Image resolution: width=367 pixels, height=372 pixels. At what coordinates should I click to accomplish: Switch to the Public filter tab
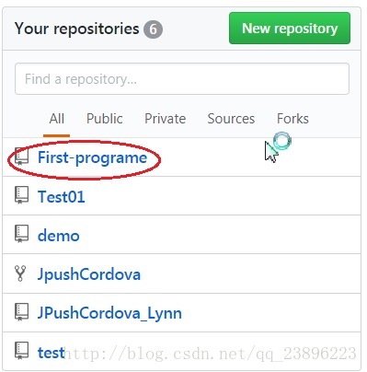pyautogui.click(x=105, y=119)
